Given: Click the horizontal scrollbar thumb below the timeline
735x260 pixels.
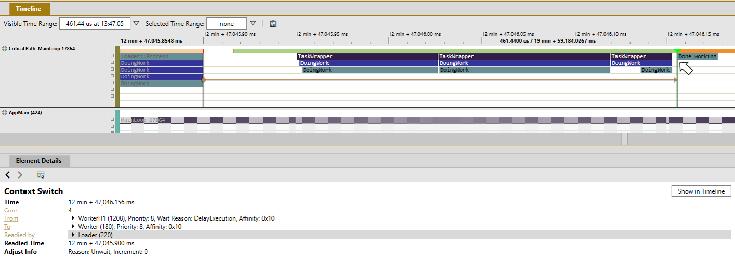Looking at the screenshot, I should coord(624,139).
